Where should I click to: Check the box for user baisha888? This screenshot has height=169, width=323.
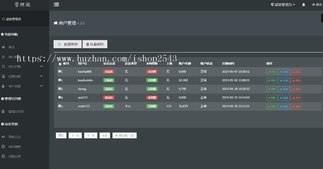(60, 72)
